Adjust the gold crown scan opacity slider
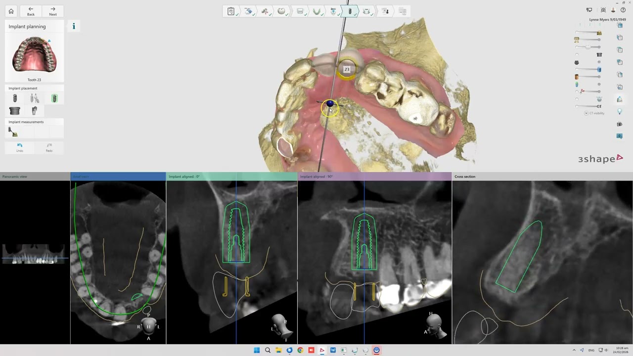This screenshot has width=633, height=356. 588,33
